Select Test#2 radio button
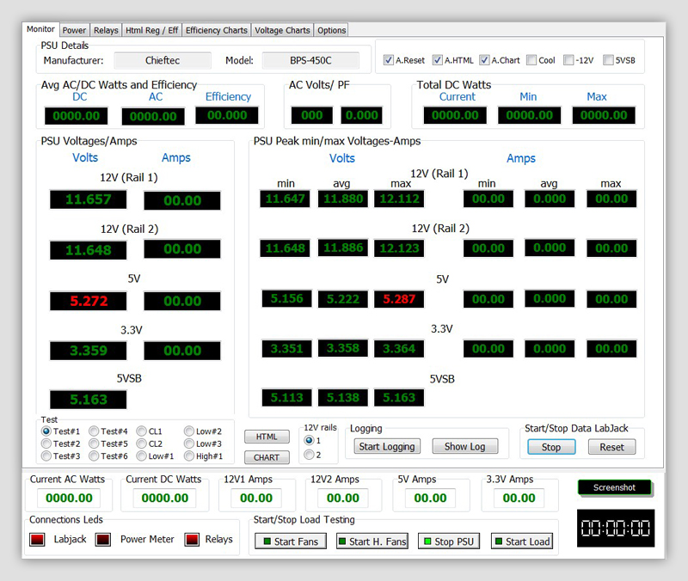 click(46, 443)
